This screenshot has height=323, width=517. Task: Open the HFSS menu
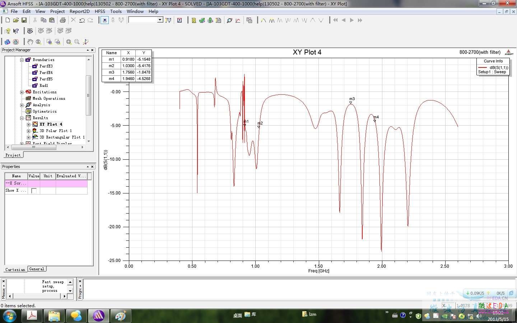[x=100, y=11]
